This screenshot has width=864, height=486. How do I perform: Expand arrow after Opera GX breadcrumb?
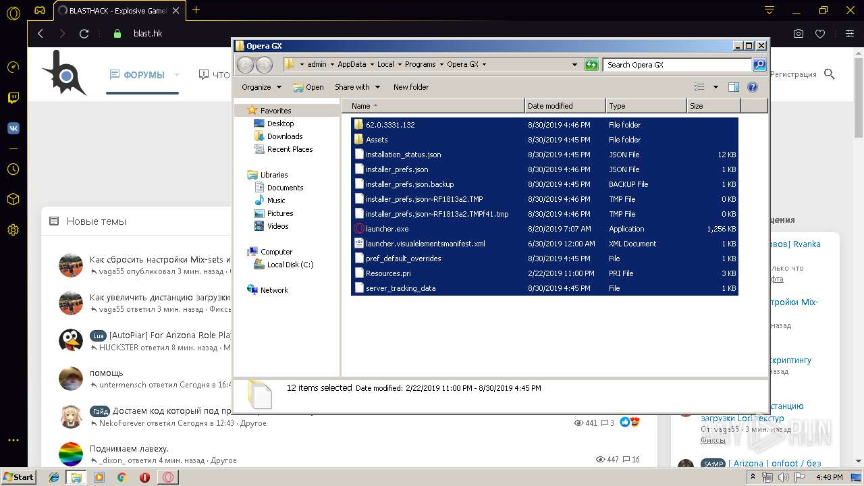click(x=484, y=65)
